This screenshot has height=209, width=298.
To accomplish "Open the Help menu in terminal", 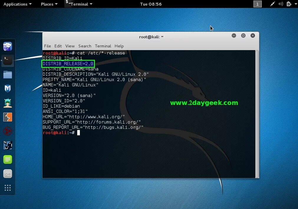I will click(x=119, y=46).
